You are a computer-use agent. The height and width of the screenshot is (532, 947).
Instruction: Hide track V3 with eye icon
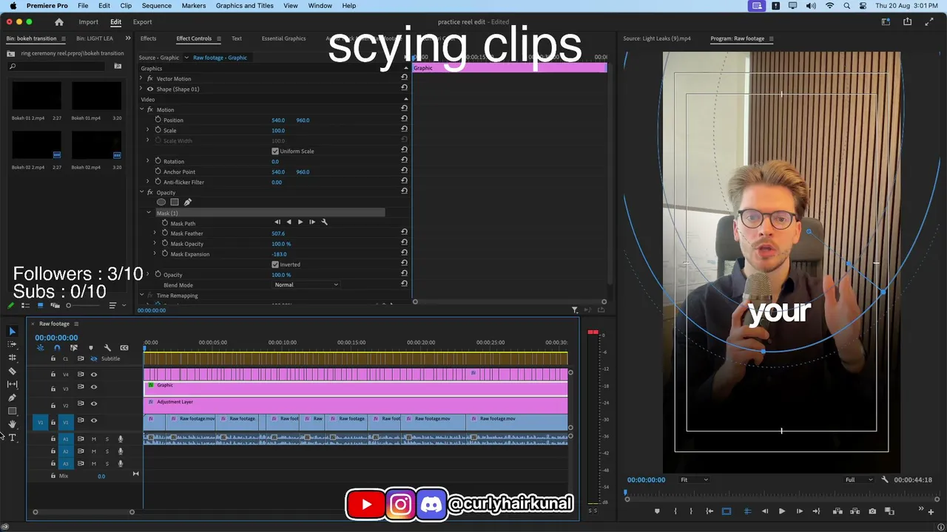tap(93, 387)
